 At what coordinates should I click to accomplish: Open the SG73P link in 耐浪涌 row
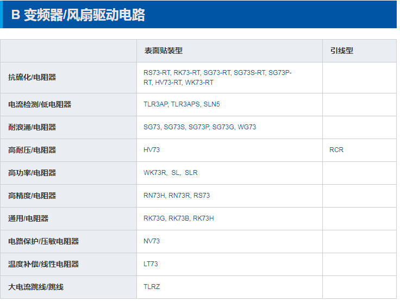199,127
